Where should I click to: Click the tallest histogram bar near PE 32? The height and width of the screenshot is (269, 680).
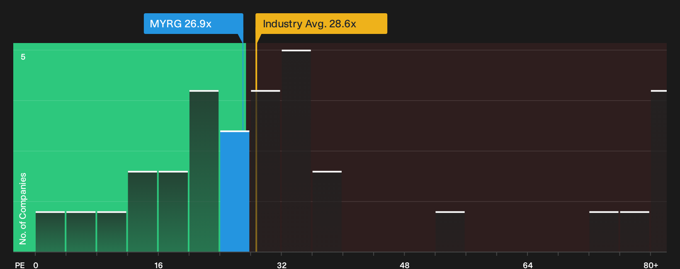tap(296, 151)
